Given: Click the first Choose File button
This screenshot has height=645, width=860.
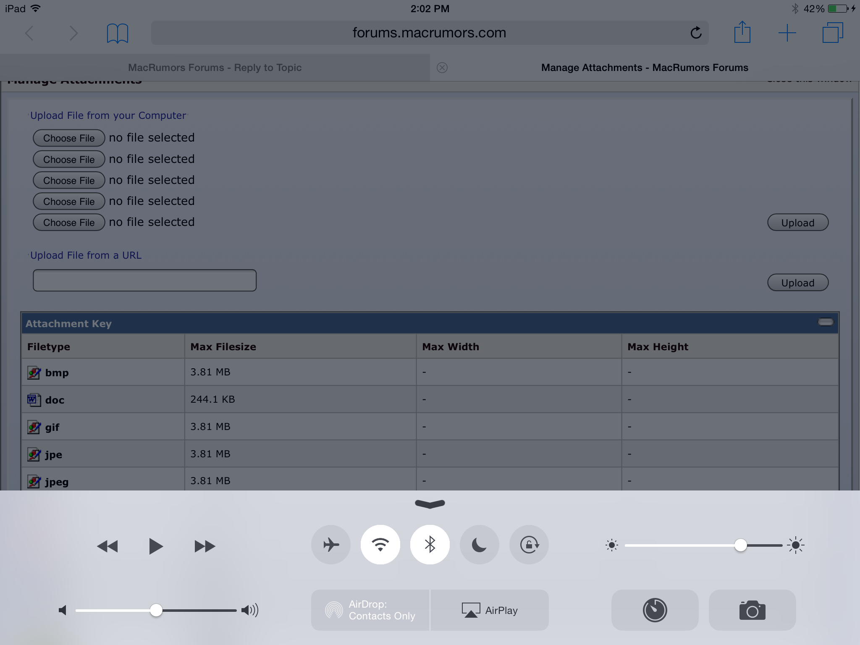Looking at the screenshot, I should [69, 138].
